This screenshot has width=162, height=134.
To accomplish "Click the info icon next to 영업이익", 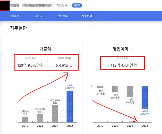I will (131, 49).
